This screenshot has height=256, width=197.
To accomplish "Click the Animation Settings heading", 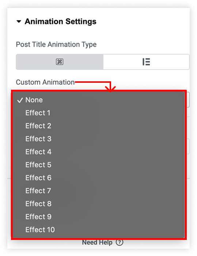I will [61, 22].
